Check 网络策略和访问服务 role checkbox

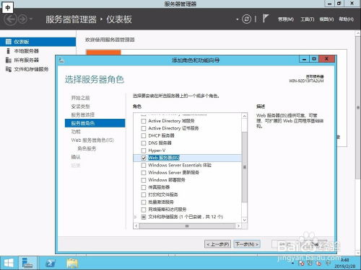point(144,210)
